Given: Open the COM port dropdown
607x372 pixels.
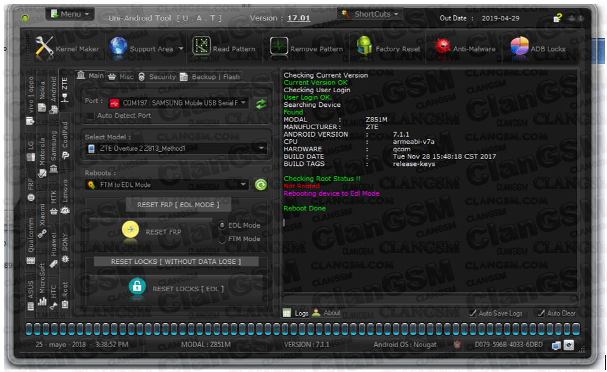Looking at the screenshot, I should (x=178, y=103).
